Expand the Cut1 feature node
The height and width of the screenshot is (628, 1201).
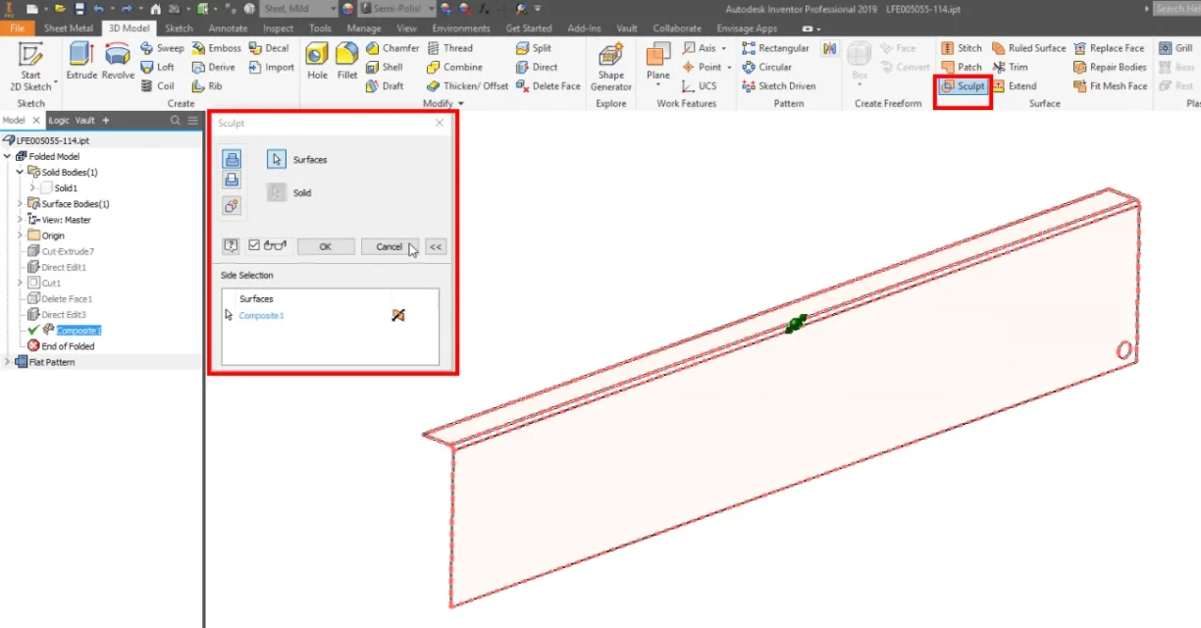[x=20, y=283]
